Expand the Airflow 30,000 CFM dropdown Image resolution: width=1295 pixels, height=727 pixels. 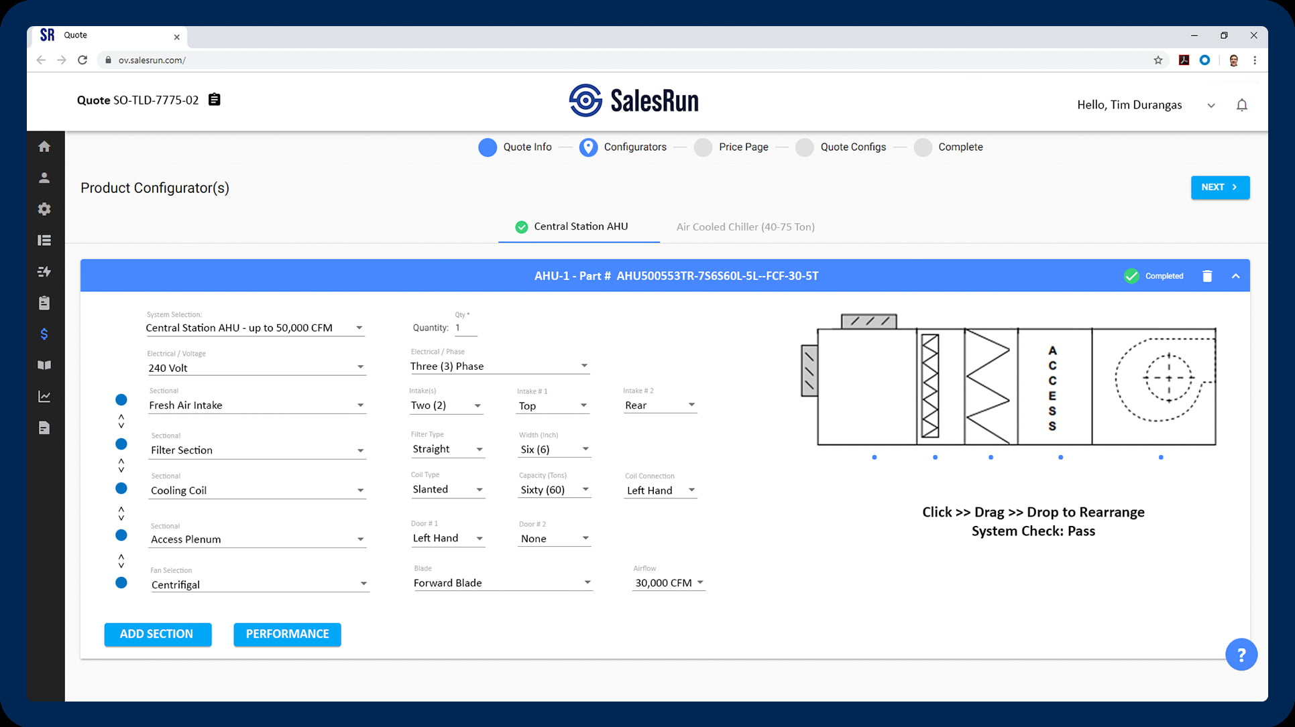(x=669, y=583)
